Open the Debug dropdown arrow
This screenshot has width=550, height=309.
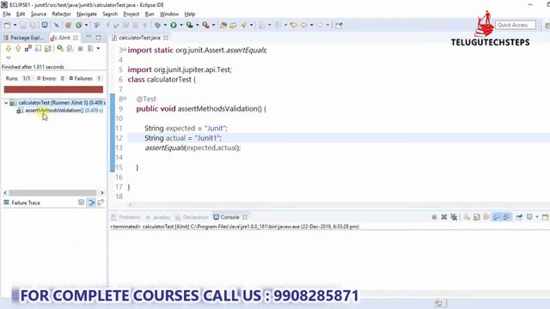tap(165, 25)
